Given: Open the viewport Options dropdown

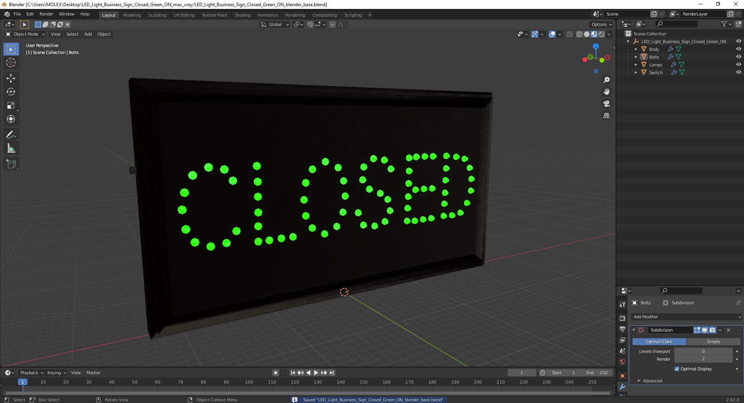Looking at the screenshot, I should [601, 24].
